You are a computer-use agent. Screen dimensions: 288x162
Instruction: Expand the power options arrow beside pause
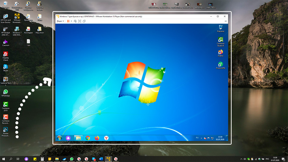(71, 21)
